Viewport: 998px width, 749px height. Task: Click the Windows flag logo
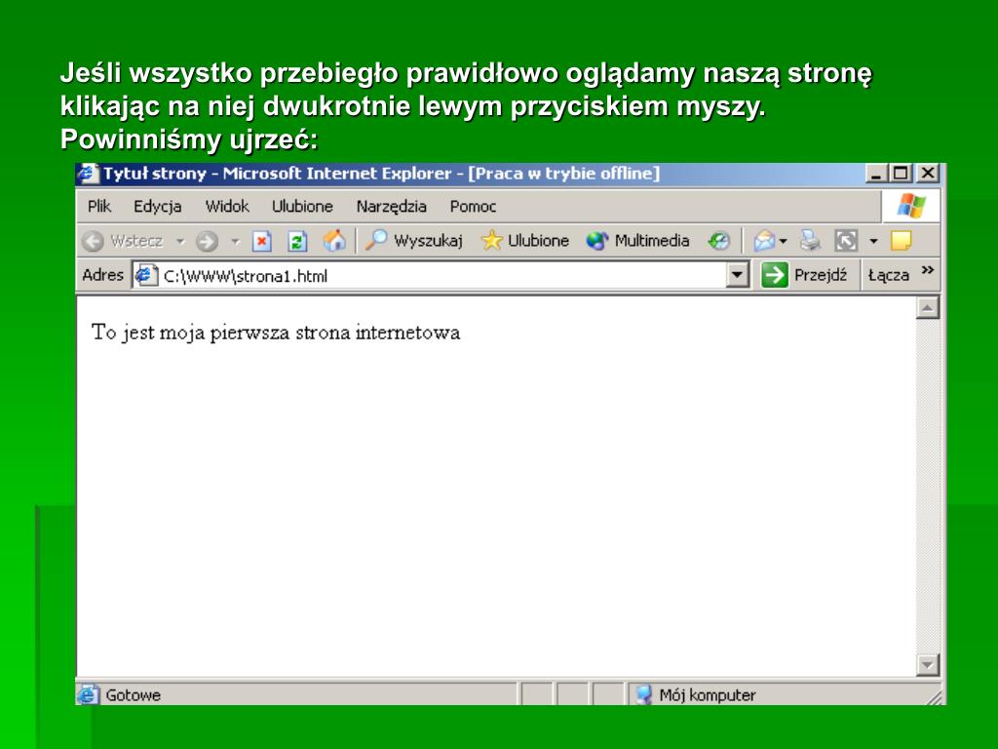[911, 207]
